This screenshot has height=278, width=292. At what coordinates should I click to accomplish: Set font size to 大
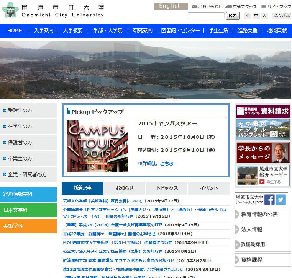pyautogui.click(x=264, y=16)
